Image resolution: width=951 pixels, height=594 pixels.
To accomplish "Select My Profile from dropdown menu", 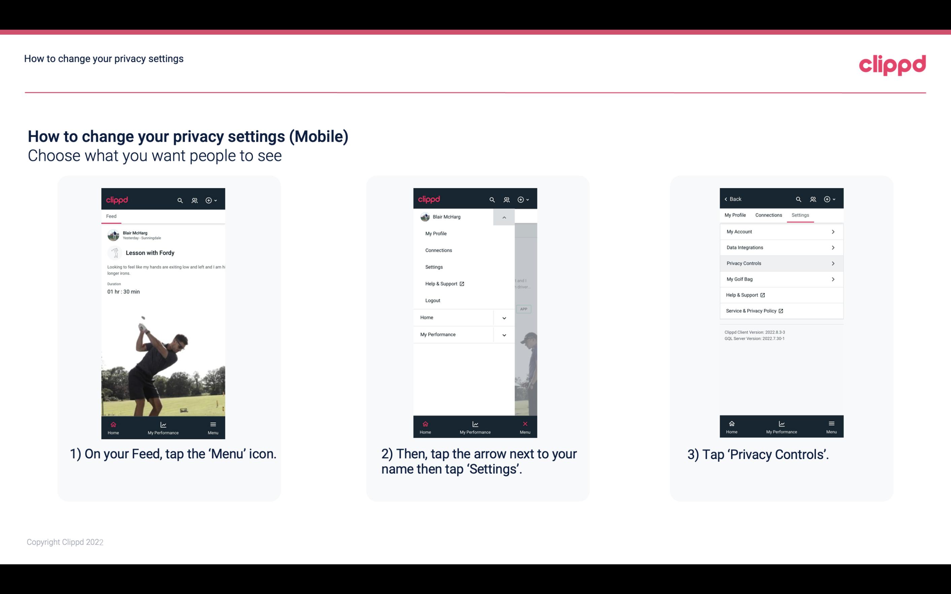I will click(x=435, y=233).
